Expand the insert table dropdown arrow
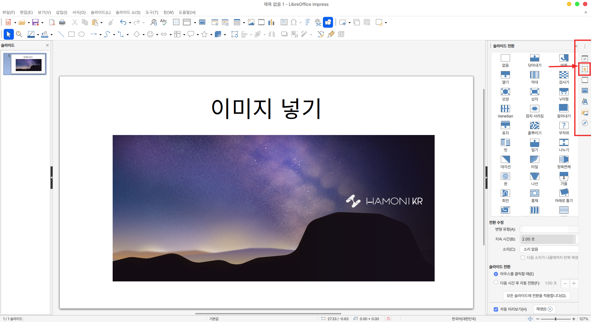Image resolution: width=591 pixels, height=322 pixels. pyautogui.click(x=244, y=22)
